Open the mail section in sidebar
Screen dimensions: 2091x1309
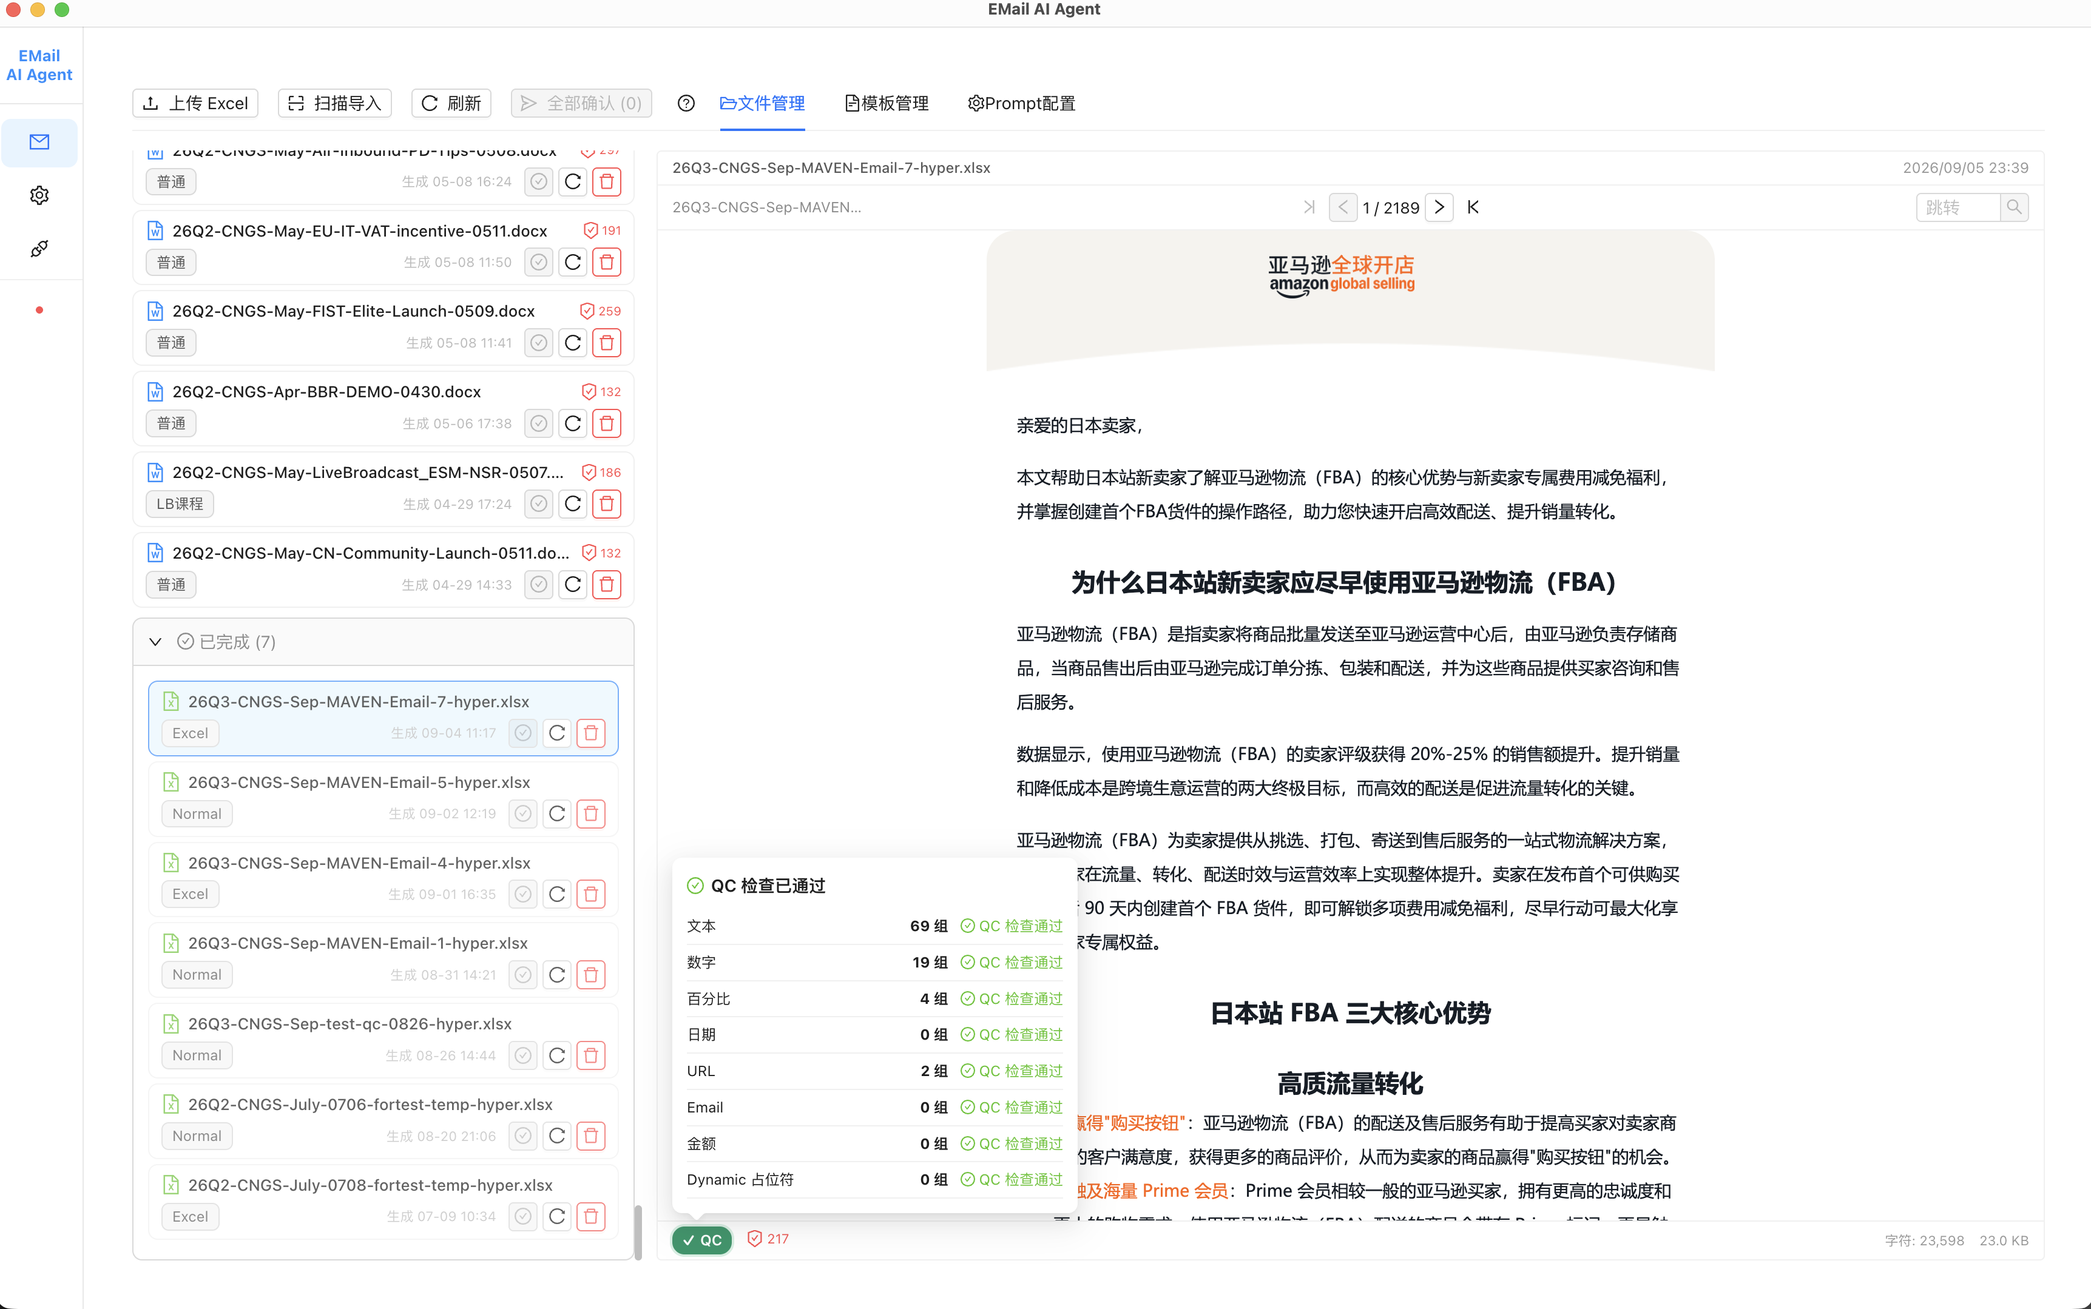tap(39, 142)
